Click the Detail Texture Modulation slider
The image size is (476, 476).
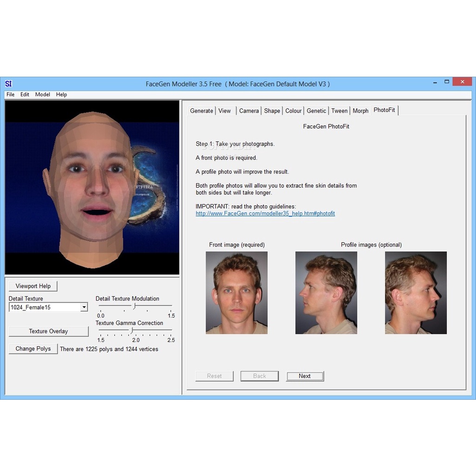pyautogui.click(x=134, y=306)
